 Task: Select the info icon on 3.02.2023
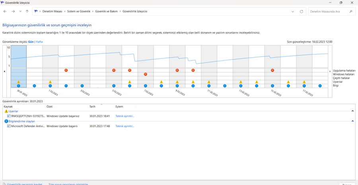[82, 86]
